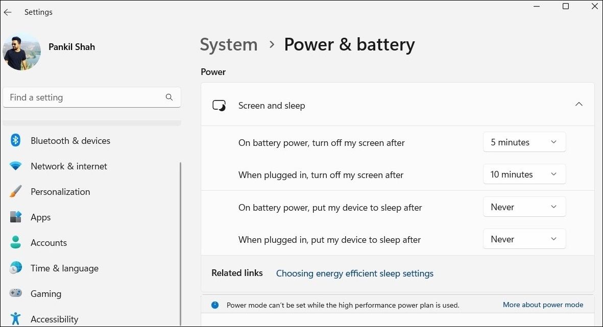Open the plugged-in screen timeout dropdown showing 10 minutes
The image size is (603, 327).
pyautogui.click(x=524, y=174)
